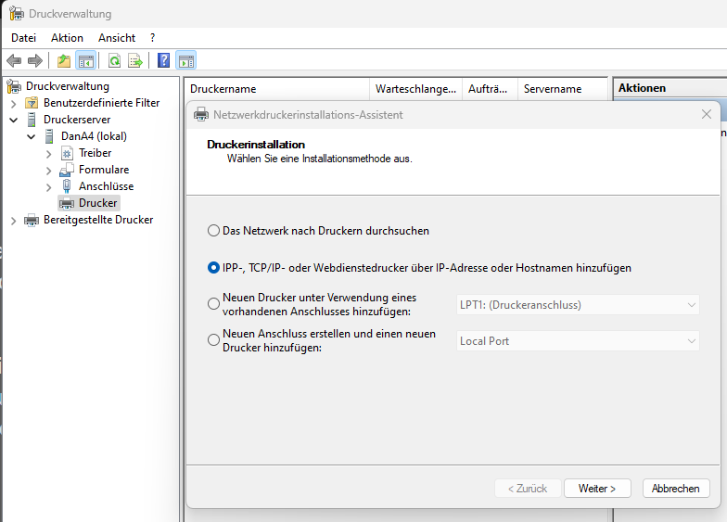Viewport: 727px width, 522px height.
Task: Open the Ansicht menu
Action: point(117,37)
